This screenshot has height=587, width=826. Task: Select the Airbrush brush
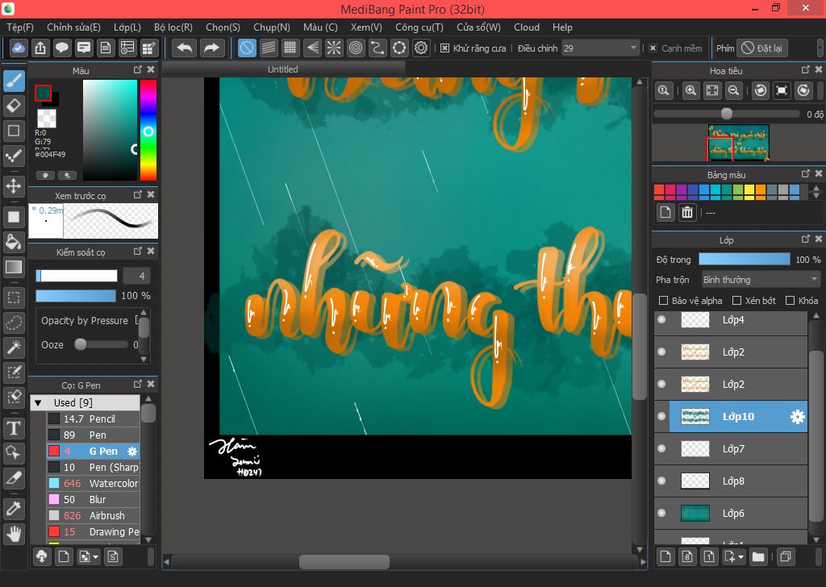coord(94,515)
